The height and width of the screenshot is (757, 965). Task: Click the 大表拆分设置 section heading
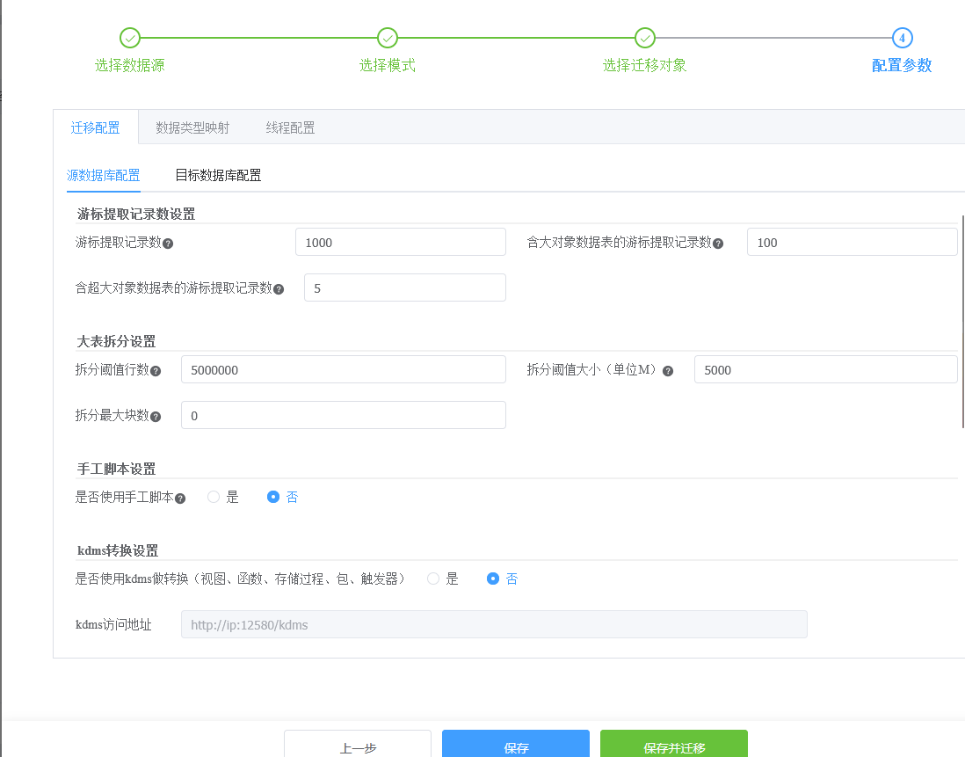pos(116,341)
